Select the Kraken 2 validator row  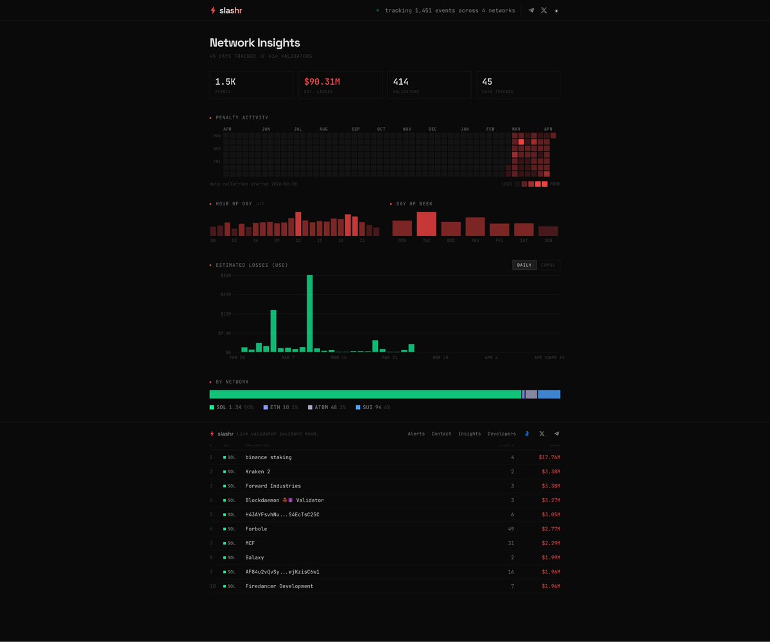(385, 471)
